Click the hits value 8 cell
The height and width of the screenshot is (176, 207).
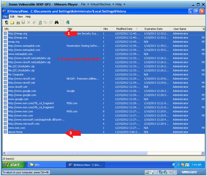103,111
